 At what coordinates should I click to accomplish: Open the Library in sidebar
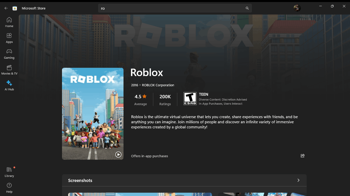click(x=9, y=172)
